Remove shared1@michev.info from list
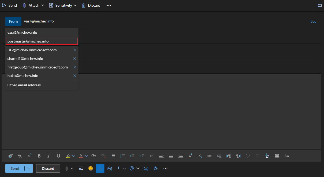Viewport: 324px width, 177px height. coord(75,59)
